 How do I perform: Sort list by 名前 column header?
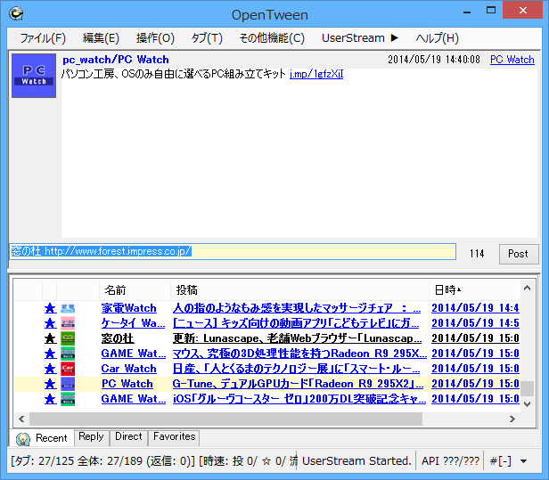[135, 290]
